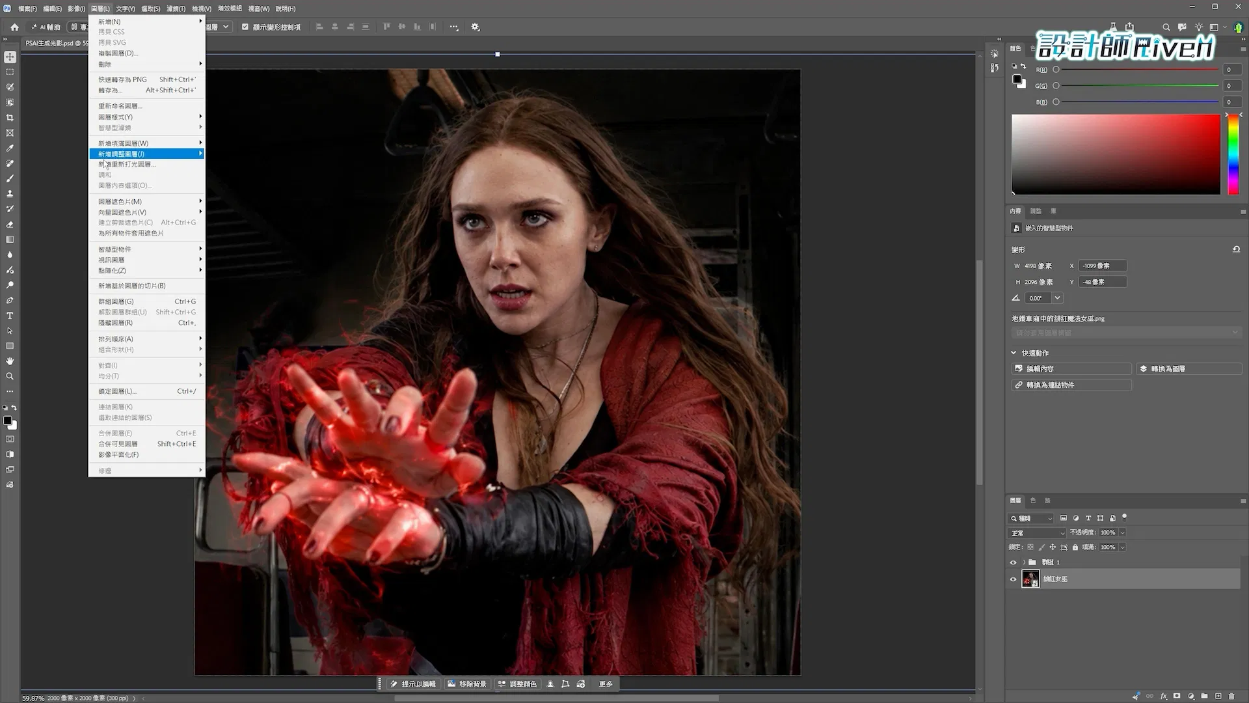1249x703 pixels.
Task: Select the Gradient tool
Action: click(x=10, y=240)
